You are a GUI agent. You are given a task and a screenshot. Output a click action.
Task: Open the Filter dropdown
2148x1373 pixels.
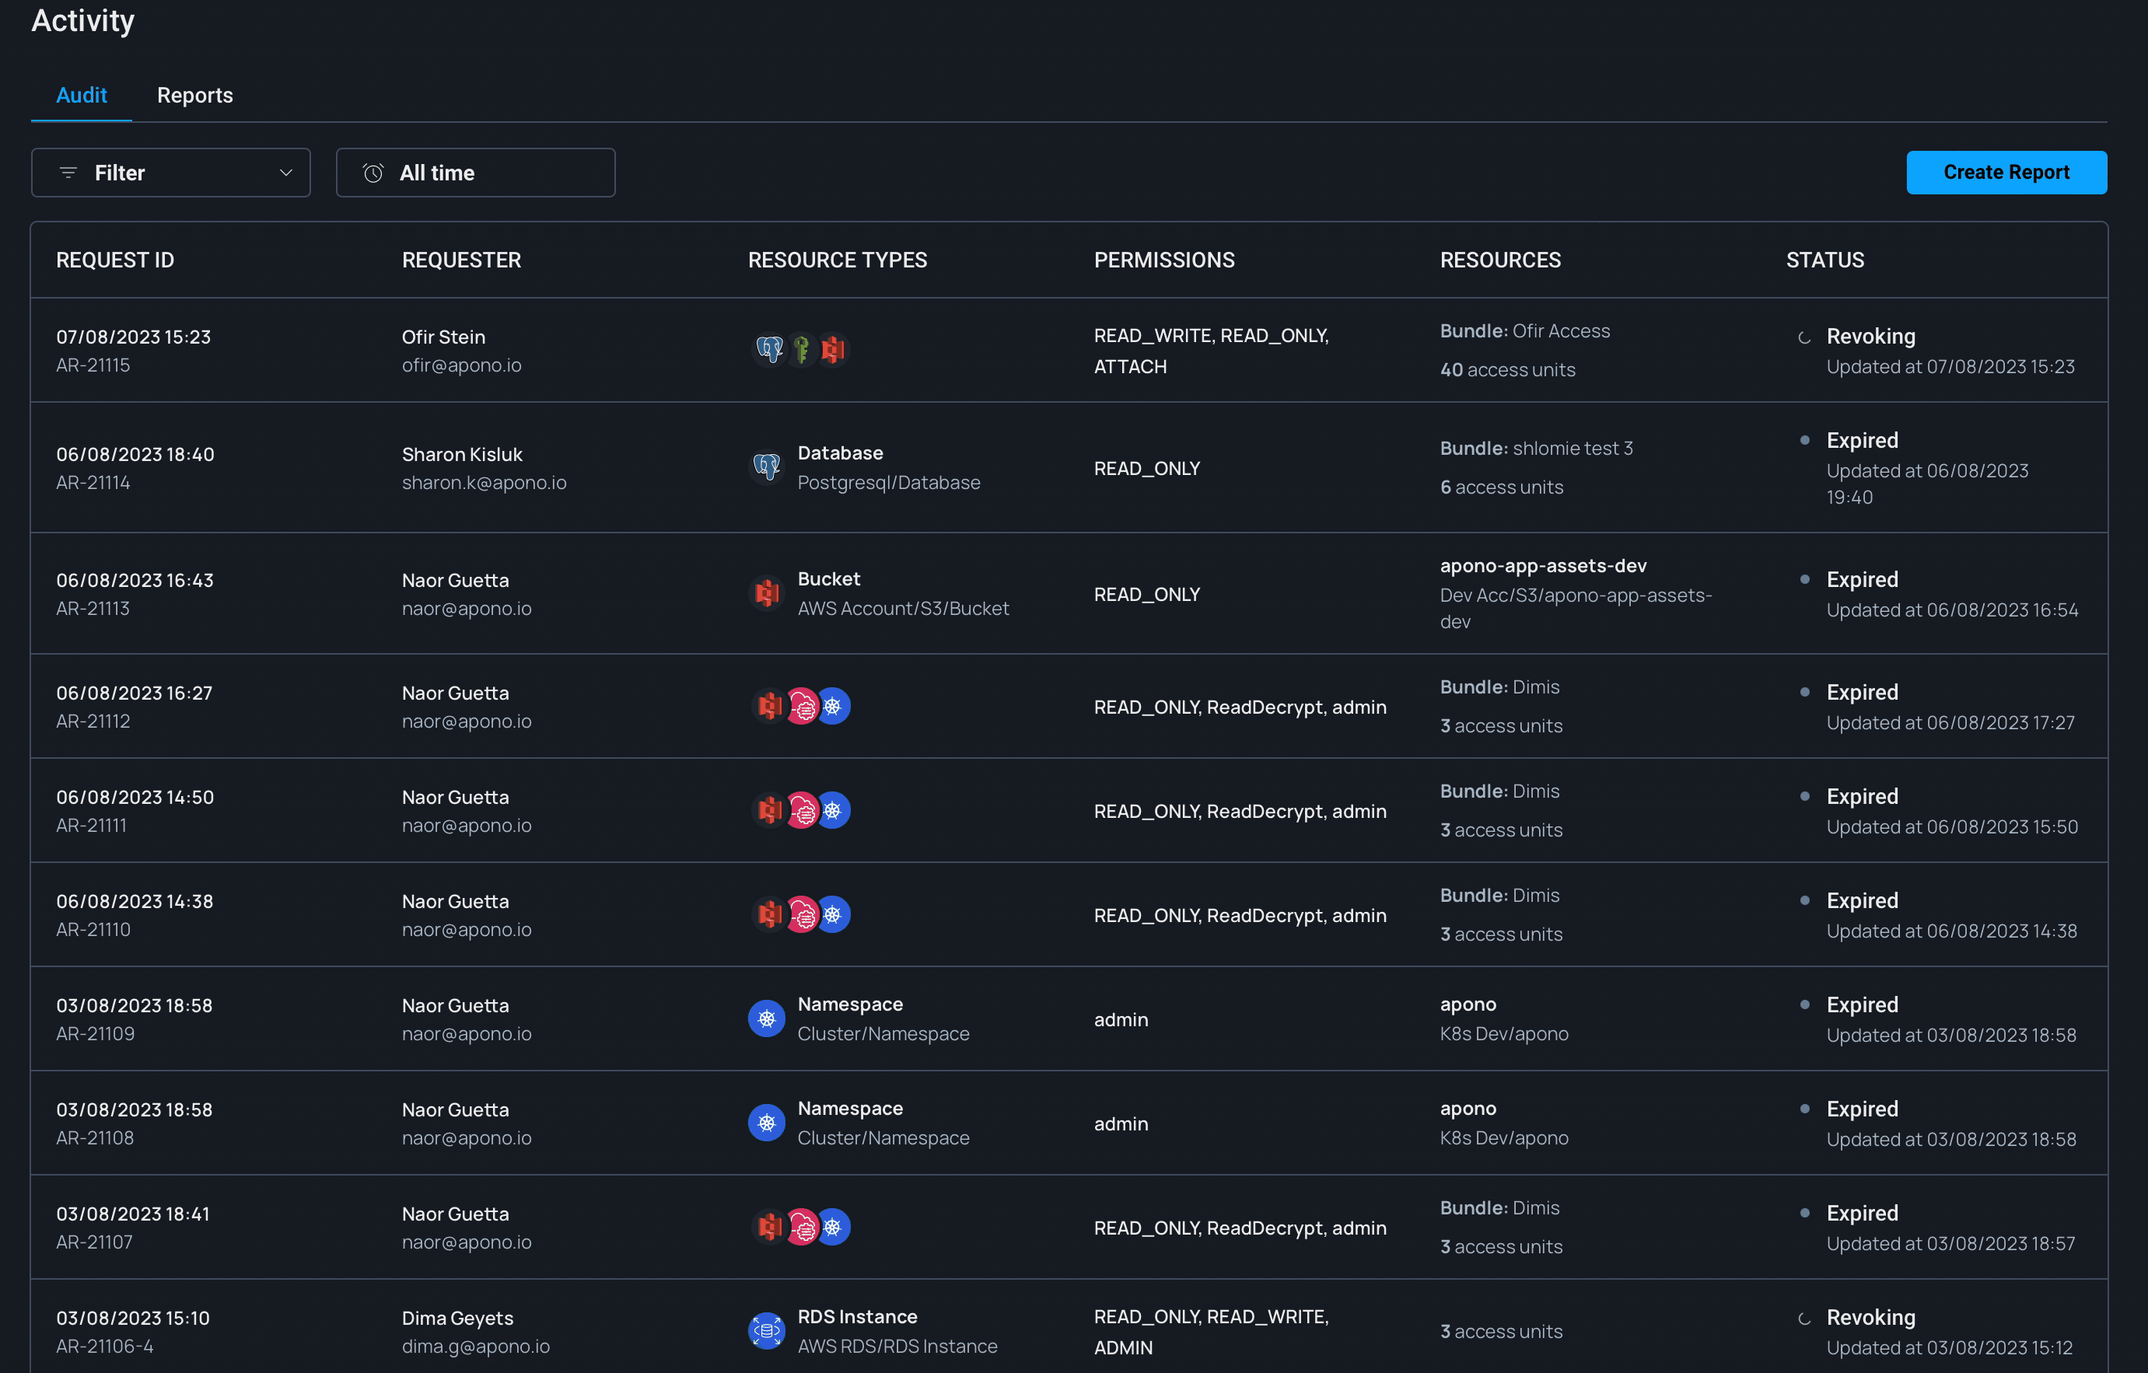click(170, 173)
